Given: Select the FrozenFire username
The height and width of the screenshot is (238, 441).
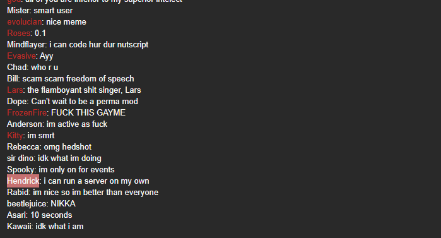Looking at the screenshot, I should click(26, 113).
